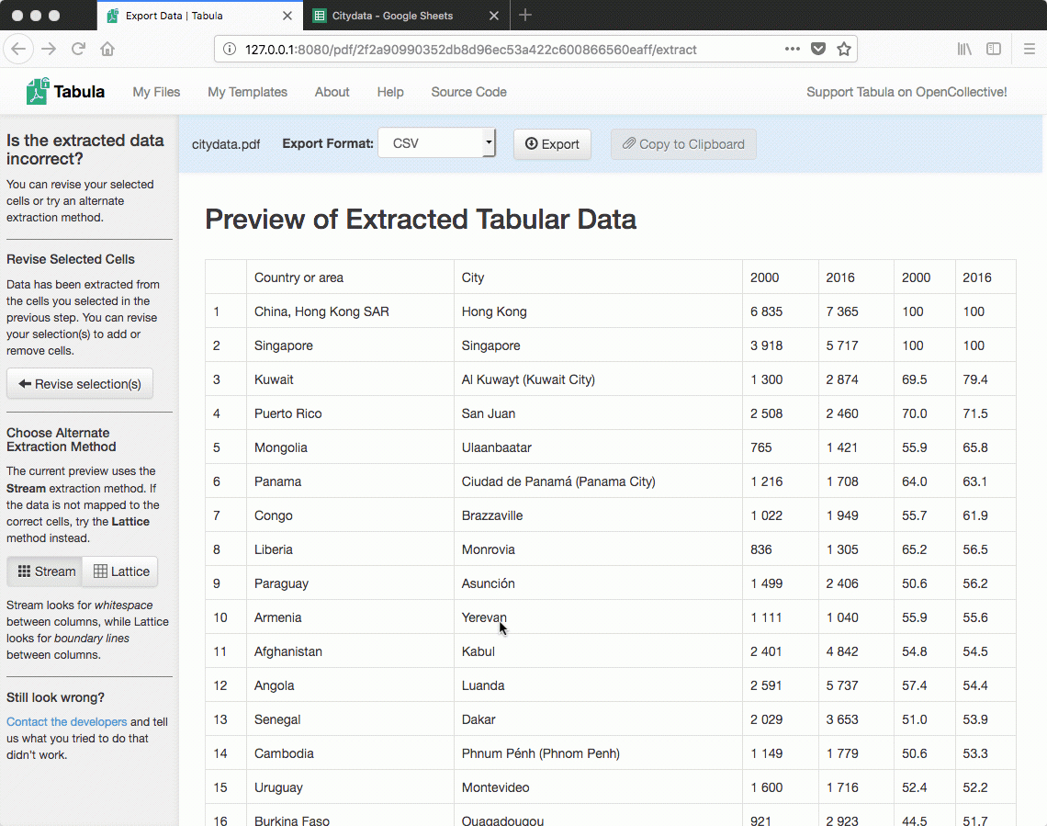Open the page actions ellipsis menu
Viewport: 1047px width, 826px height.
[792, 49]
